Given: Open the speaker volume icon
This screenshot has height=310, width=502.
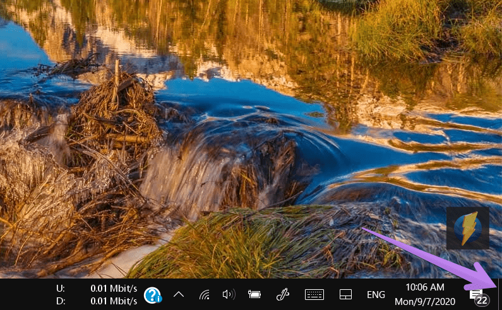Looking at the screenshot, I should pyautogui.click(x=229, y=294).
